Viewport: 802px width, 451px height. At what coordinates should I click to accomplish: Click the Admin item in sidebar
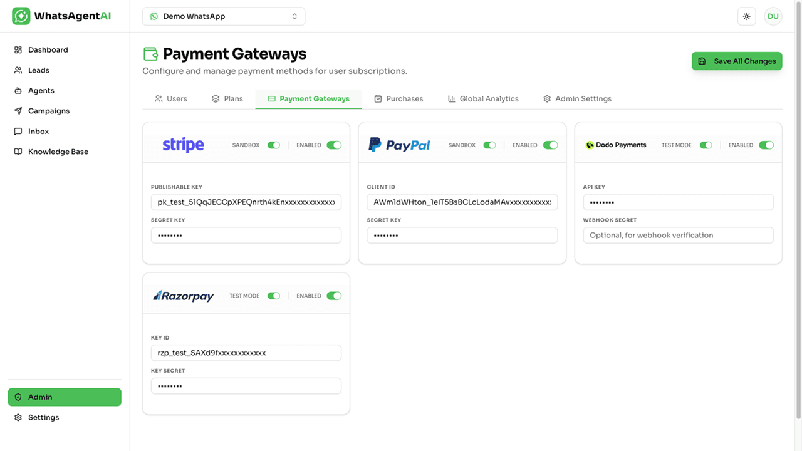[x=65, y=397]
